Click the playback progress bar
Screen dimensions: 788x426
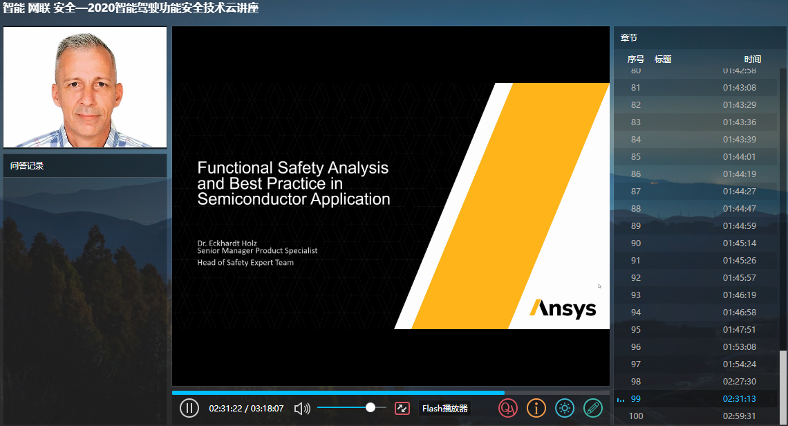[x=391, y=392]
